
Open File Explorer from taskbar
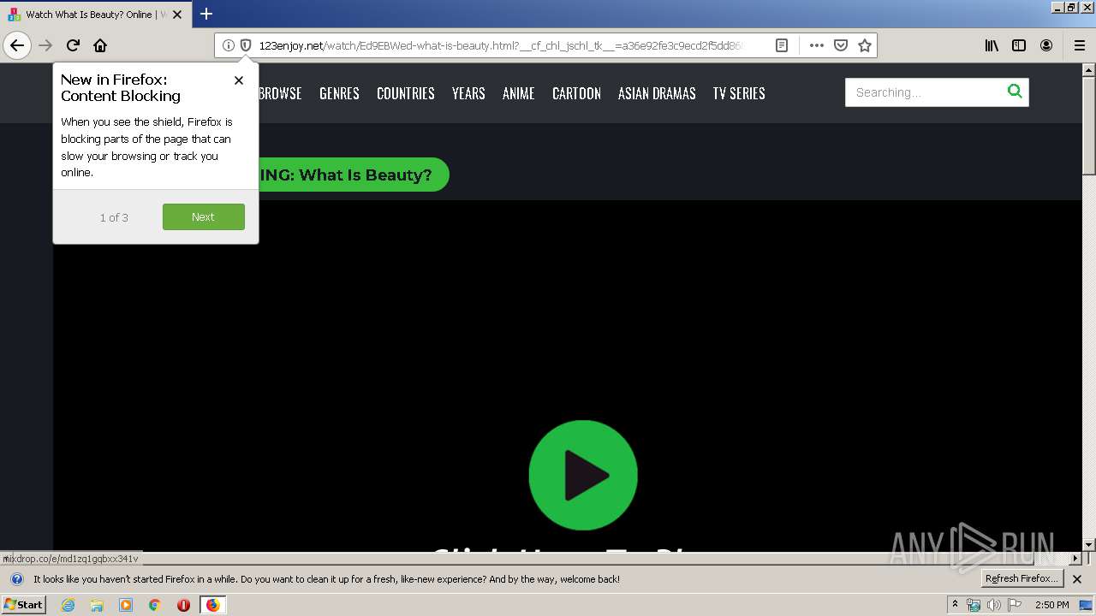97,605
